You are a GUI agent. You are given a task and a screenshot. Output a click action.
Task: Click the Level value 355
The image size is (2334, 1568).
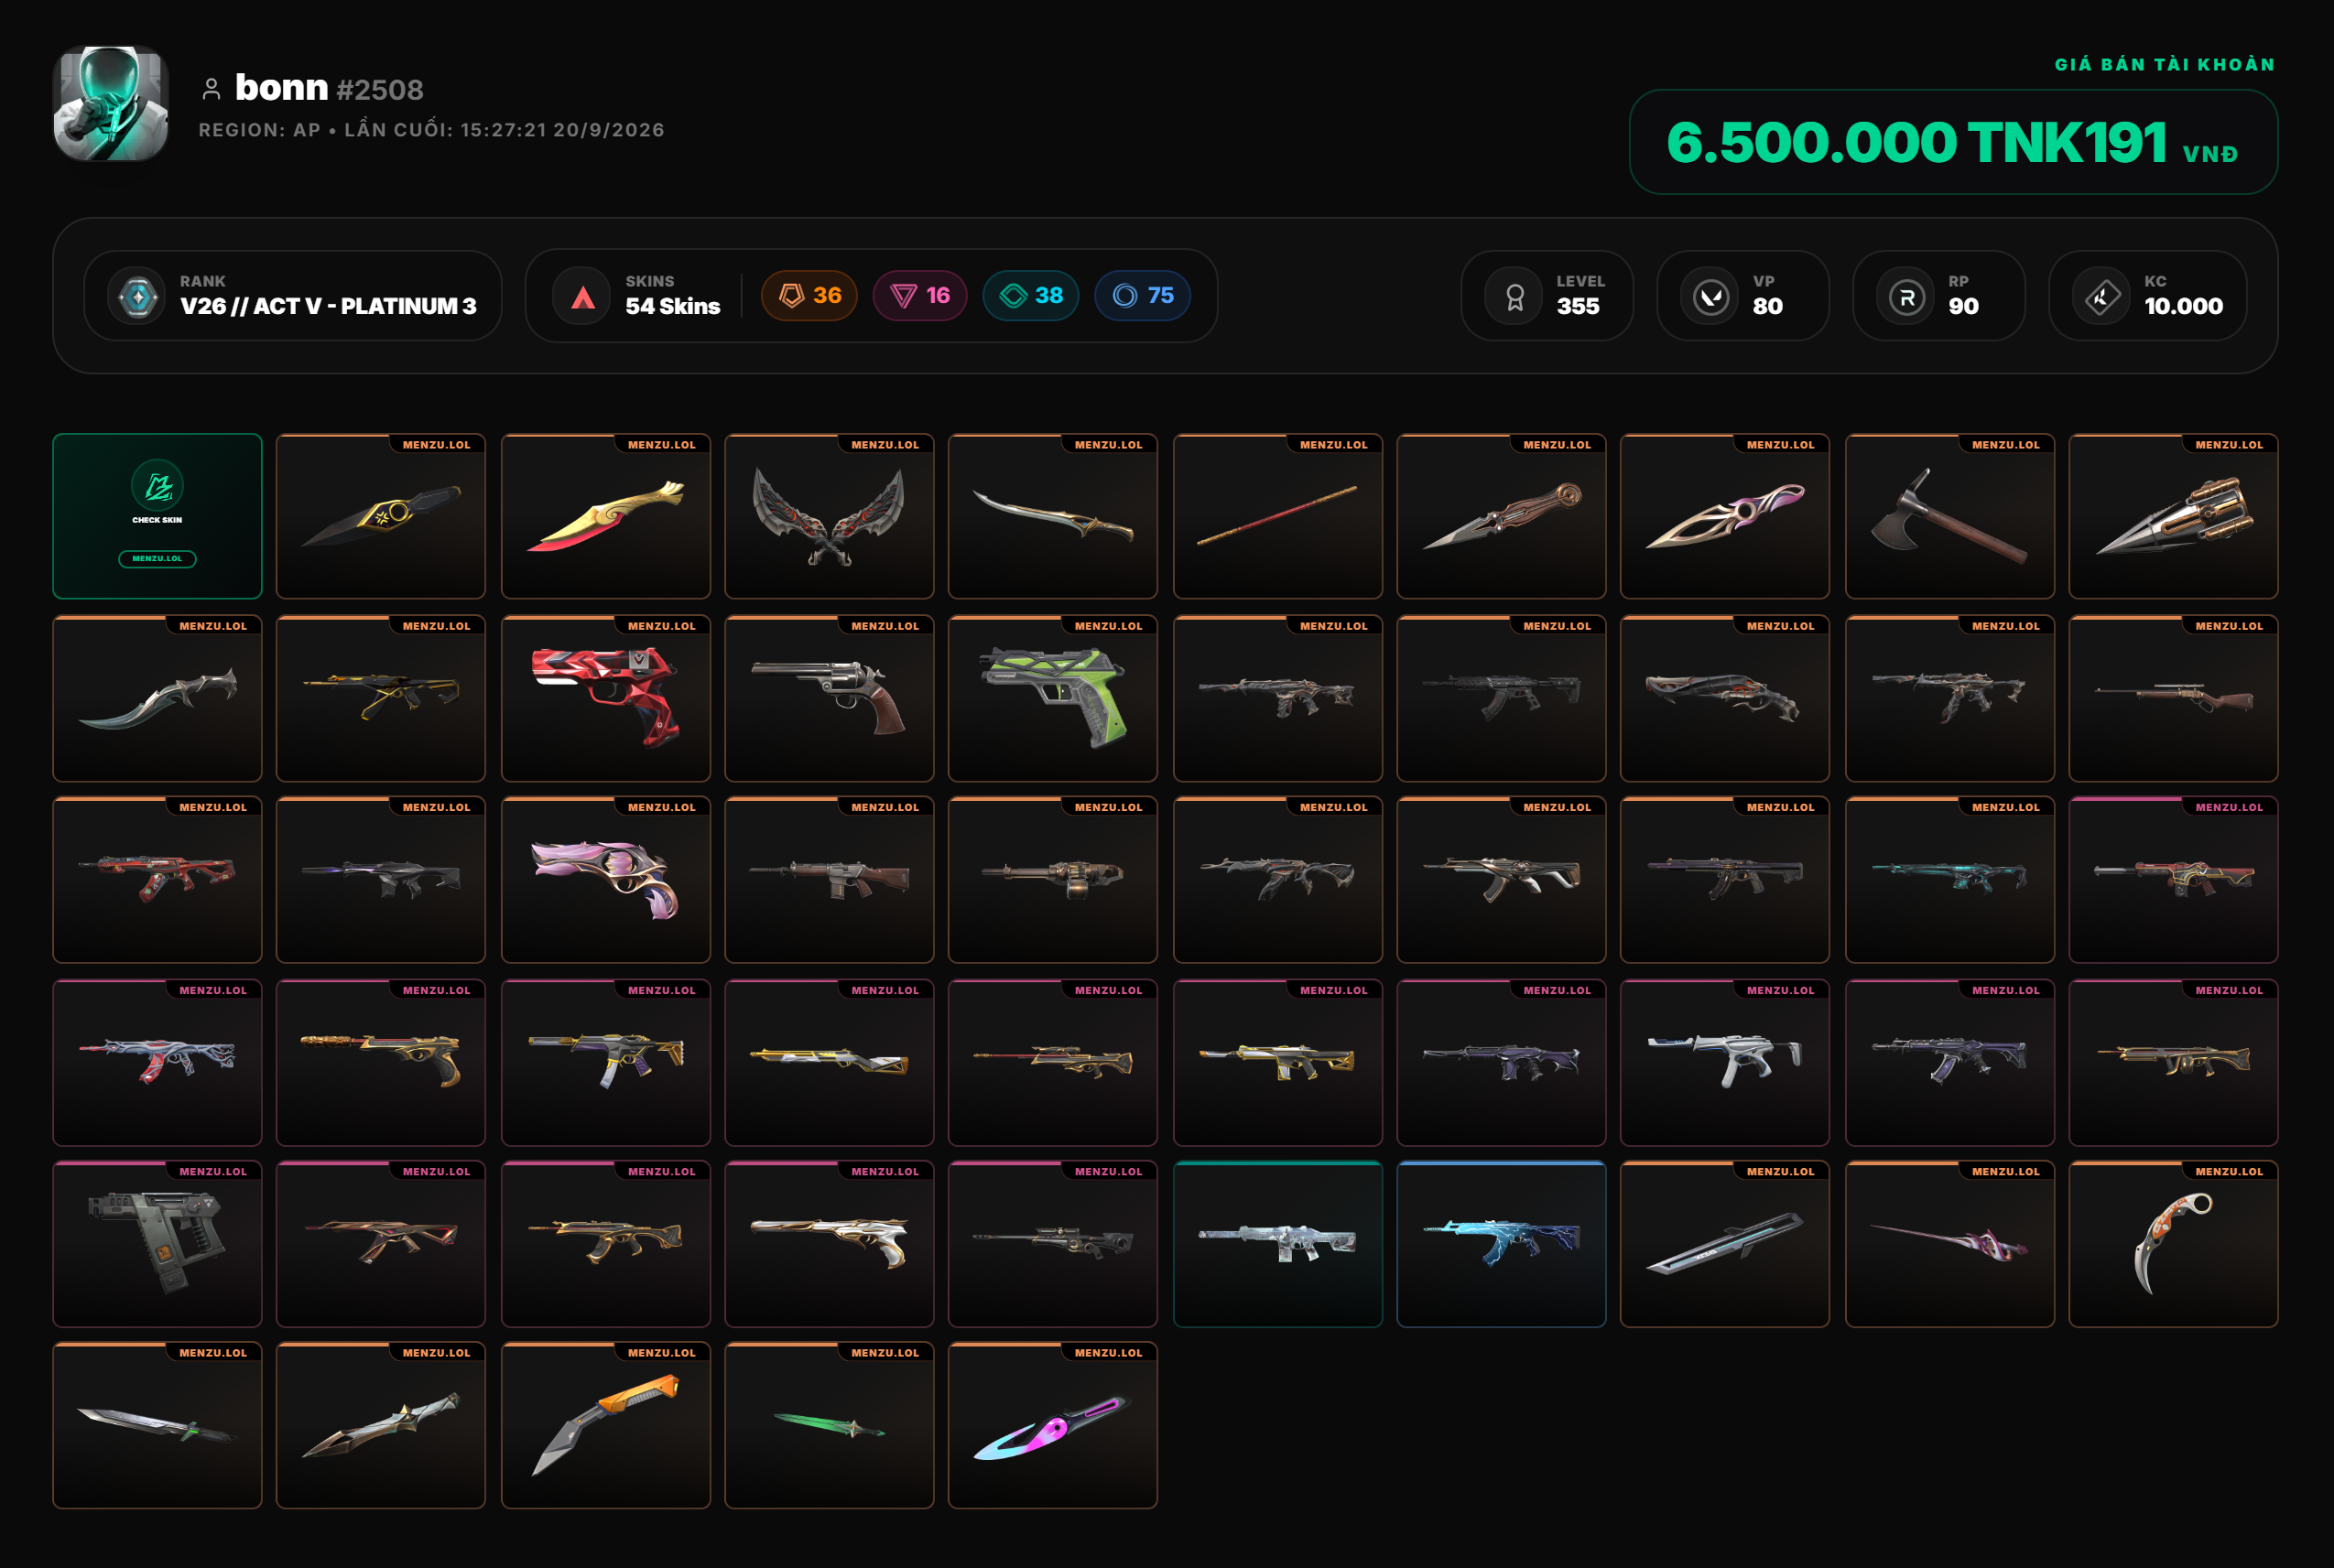(x=1578, y=306)
